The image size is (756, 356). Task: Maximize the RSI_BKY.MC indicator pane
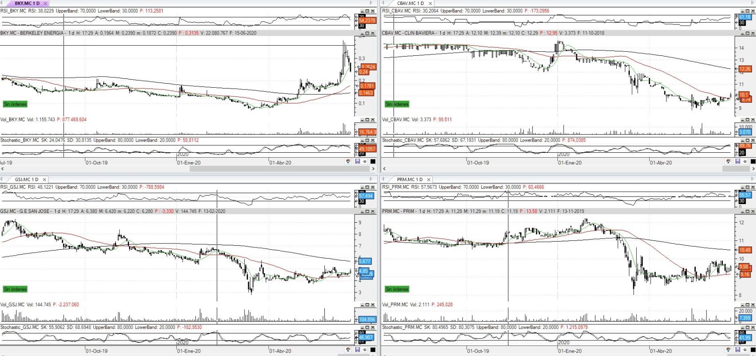point(367,11)
